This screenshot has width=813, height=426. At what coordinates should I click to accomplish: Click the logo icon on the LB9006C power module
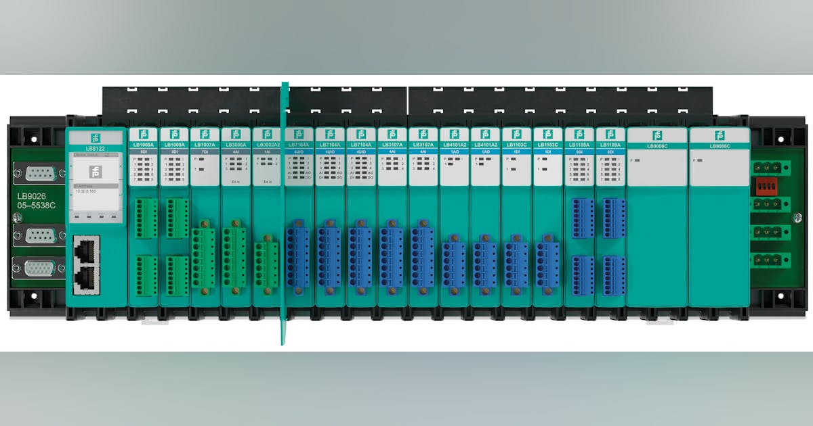(657, 136)
